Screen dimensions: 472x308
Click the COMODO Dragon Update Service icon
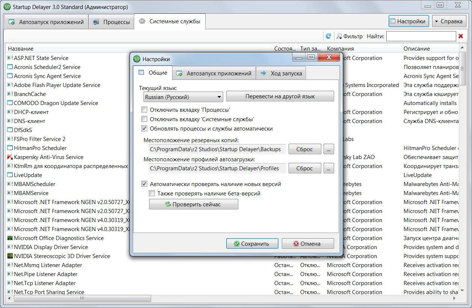[x=10, y=103]
